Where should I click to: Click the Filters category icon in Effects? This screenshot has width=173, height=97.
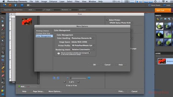(x=158, y=19)
